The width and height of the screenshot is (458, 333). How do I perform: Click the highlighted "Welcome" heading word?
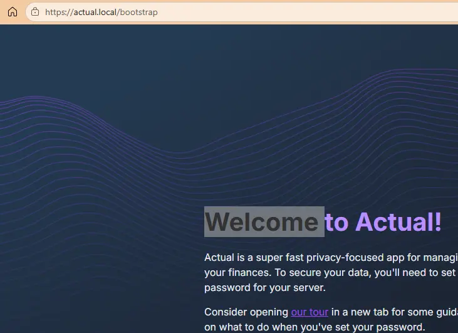pos(262,222)
